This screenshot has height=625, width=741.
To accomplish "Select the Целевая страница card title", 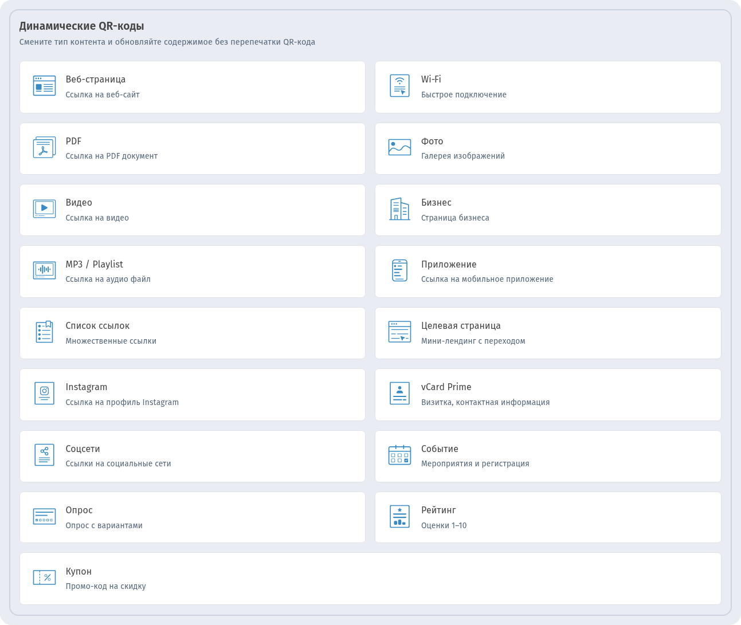I will (461, 326).
